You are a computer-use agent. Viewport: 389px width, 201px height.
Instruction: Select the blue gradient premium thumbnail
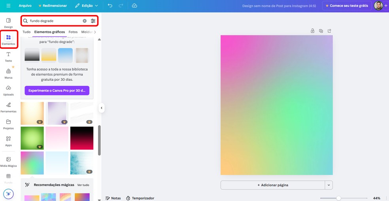pyautogui.click(x=66, y=55)
